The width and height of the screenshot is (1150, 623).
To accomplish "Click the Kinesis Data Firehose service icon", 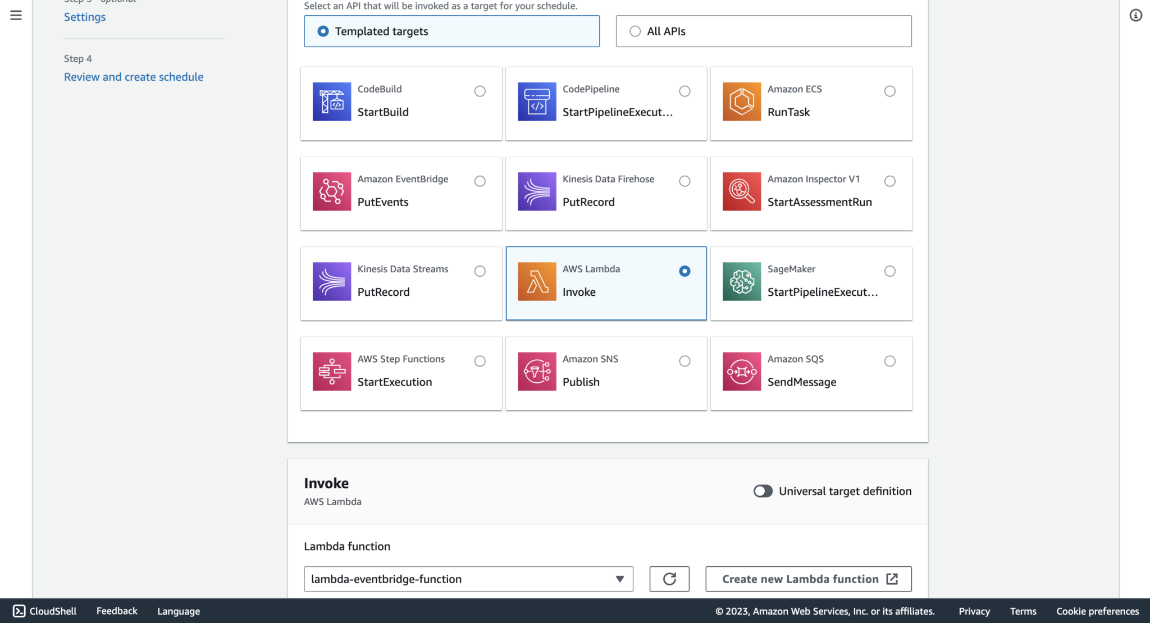I will tap(537, 191).
